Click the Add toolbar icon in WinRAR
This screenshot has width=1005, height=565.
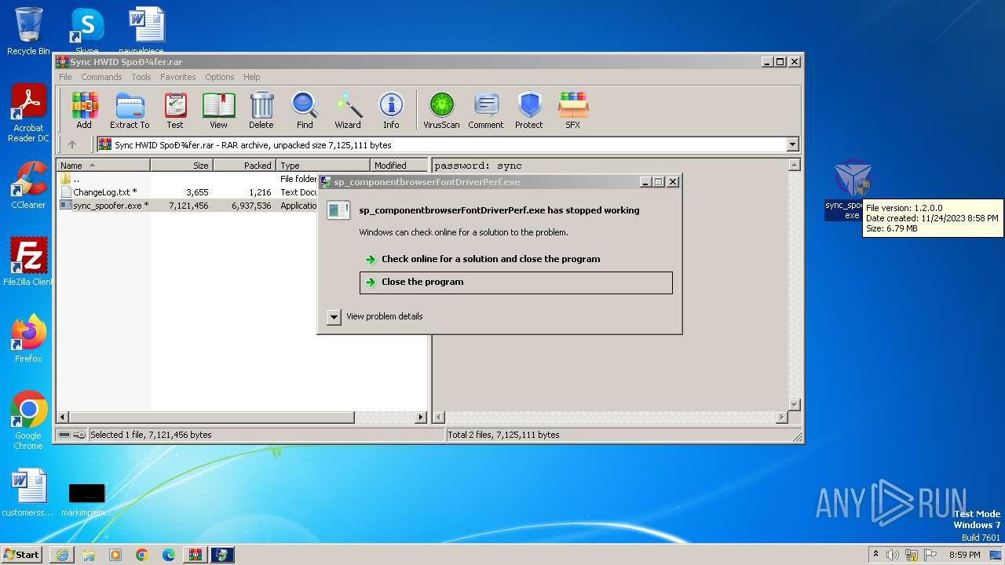click(x=84, y=111)
